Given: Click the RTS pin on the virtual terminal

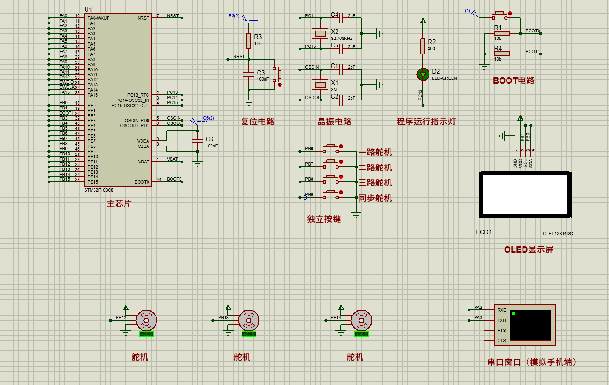Looking at the screenshot, I should (x=489, y=331).
